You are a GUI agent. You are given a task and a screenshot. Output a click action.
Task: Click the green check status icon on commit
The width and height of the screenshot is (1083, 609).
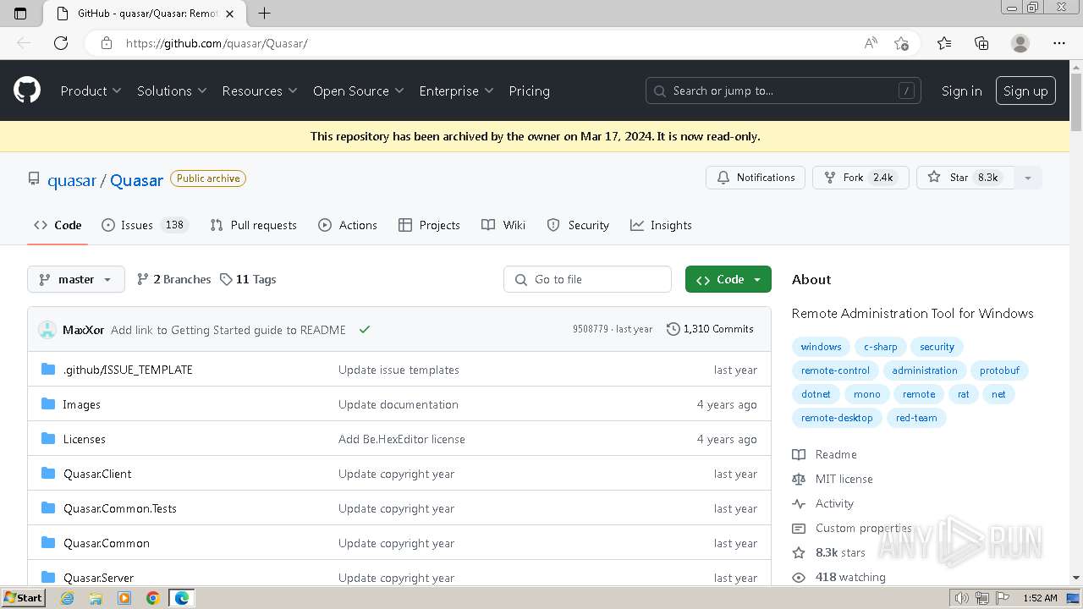[x=365, y=330]
